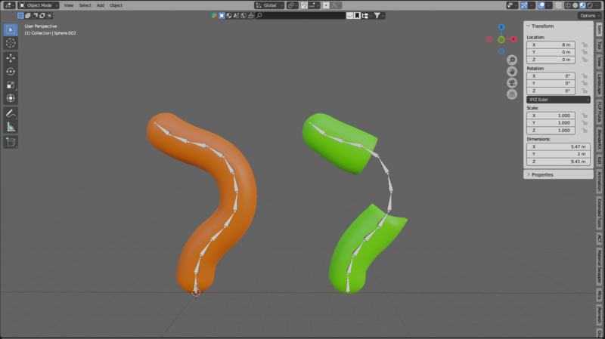Screen dimensions: 605x339
Task: Toggle the lock on Location X
Action: pos(585,45)
